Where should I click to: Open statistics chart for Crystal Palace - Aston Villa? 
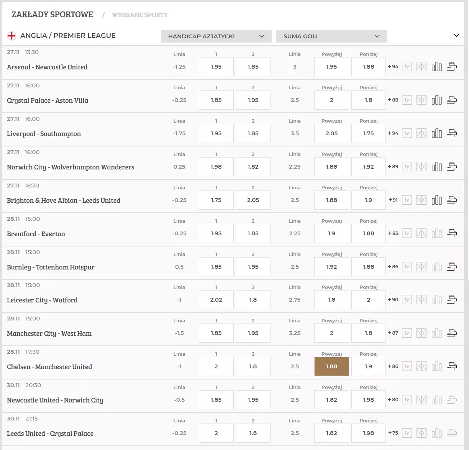(x=436, y=100)
